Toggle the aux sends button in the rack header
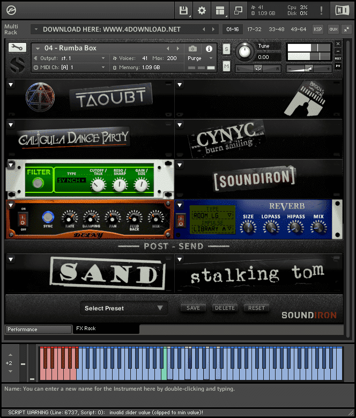 [333, 29]
